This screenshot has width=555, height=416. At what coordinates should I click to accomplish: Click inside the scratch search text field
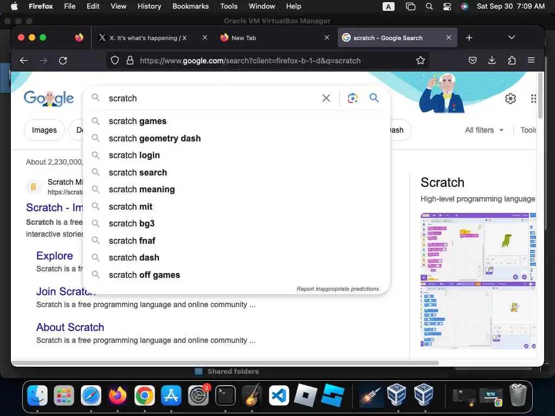[x=212, y=98]
